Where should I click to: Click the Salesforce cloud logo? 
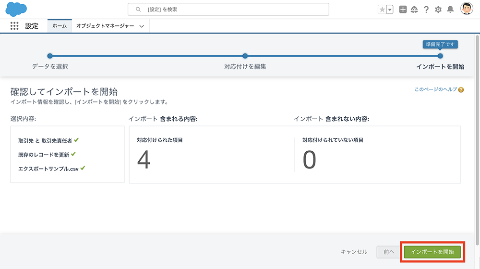coord(16,9)
